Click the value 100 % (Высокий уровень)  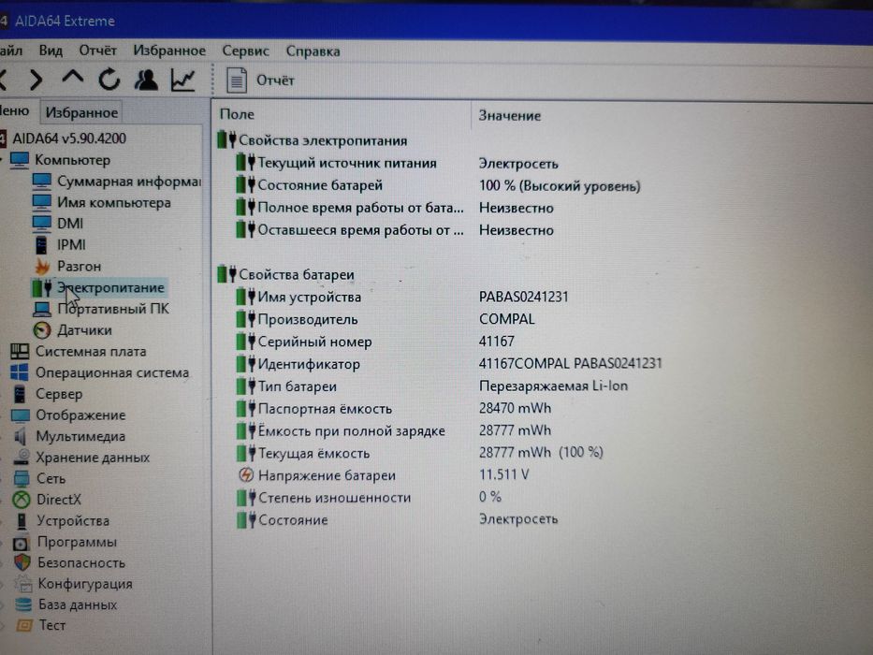(560, 186)
